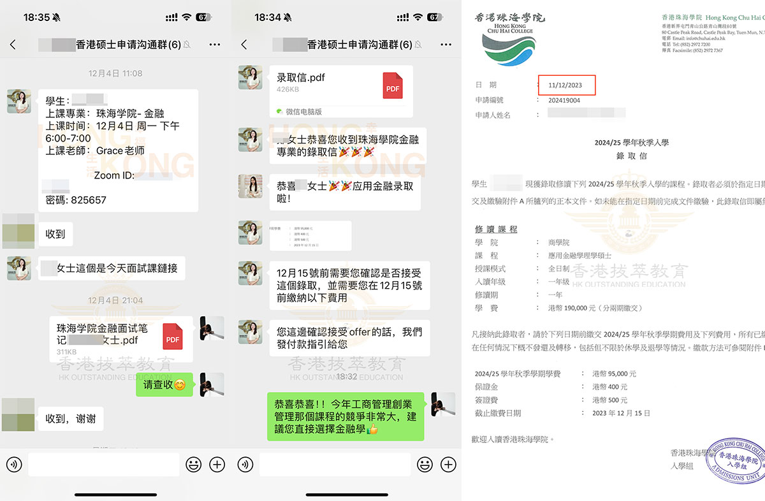The height and width of the screenshot is (501, 765).
Task: Tap the Wi-Fi indicator in the 18:34 status bar
Action: coord(417,17)
